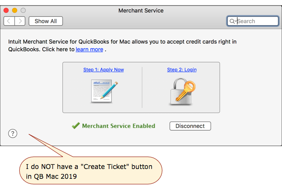Open the search magnifier options dropdown

233,21
